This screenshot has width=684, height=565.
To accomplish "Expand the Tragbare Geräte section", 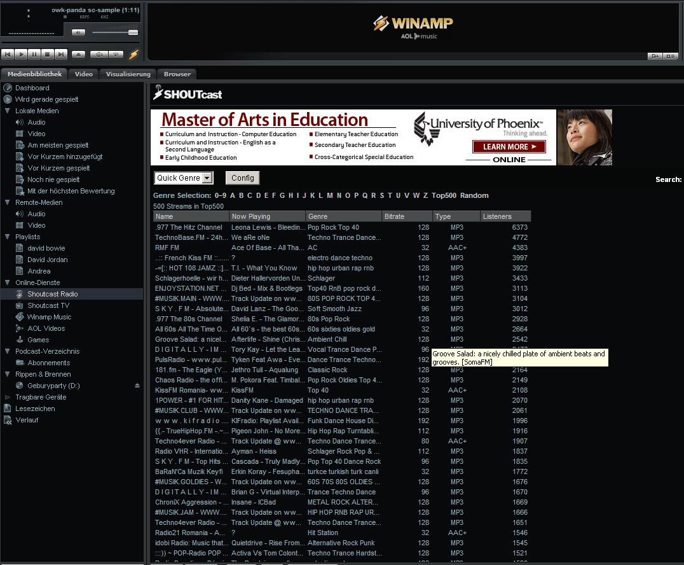I will (8, 397).
